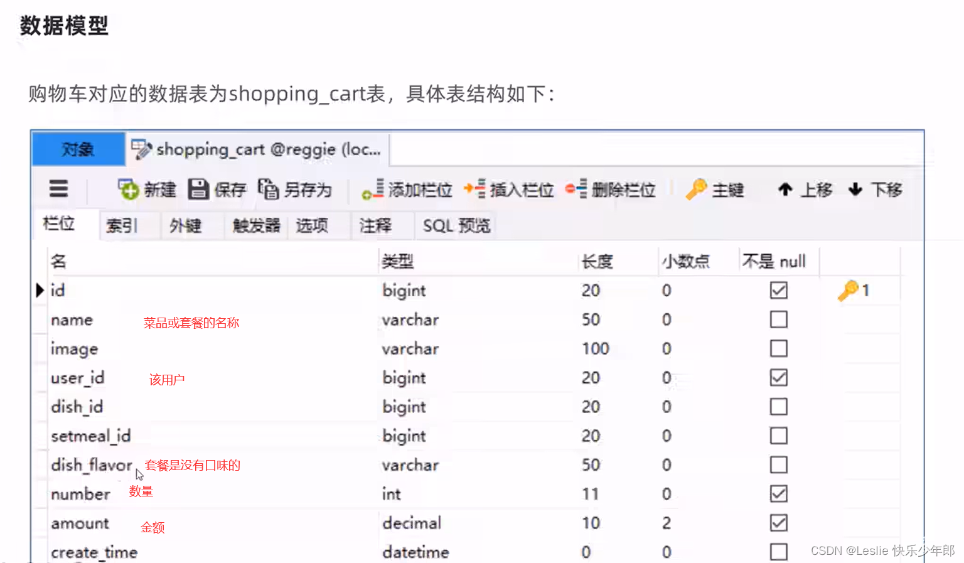The image size is (964, 563).
Task: Click decimals value 2 for amount
Action: tap(667, 523)
